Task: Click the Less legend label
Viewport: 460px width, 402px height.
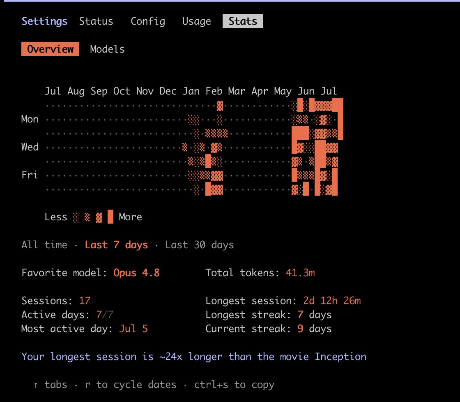Action: [56, 217]
